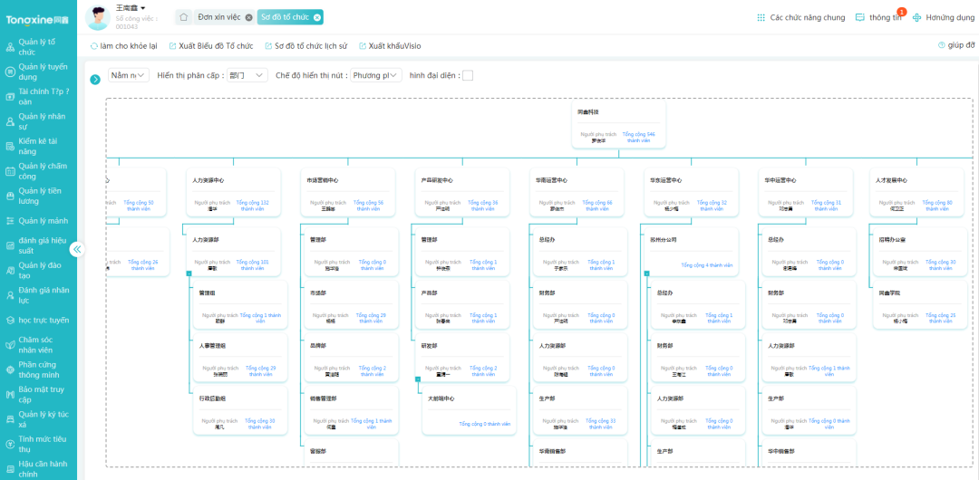The width and height of the screenshot is (979, 480).
Task: Click the home icon tab
Action: [x=183, y=17]
